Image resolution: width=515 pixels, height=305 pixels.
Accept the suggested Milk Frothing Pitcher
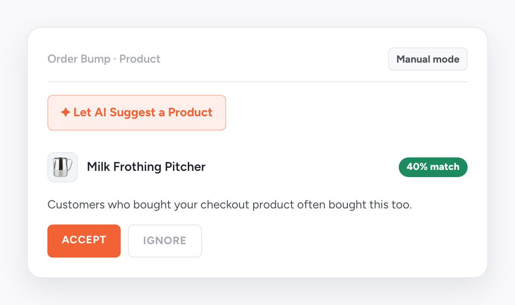pyautogui.click(x=84, y=241)
